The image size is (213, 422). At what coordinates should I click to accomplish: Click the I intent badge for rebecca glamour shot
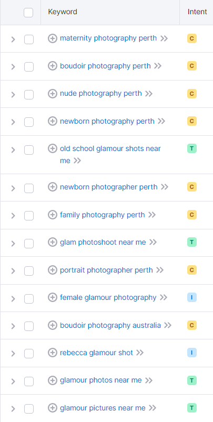coord(192,353)
